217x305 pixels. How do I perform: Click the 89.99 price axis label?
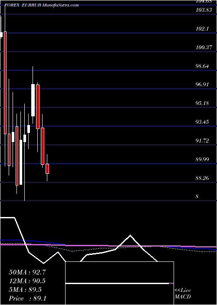202,159
